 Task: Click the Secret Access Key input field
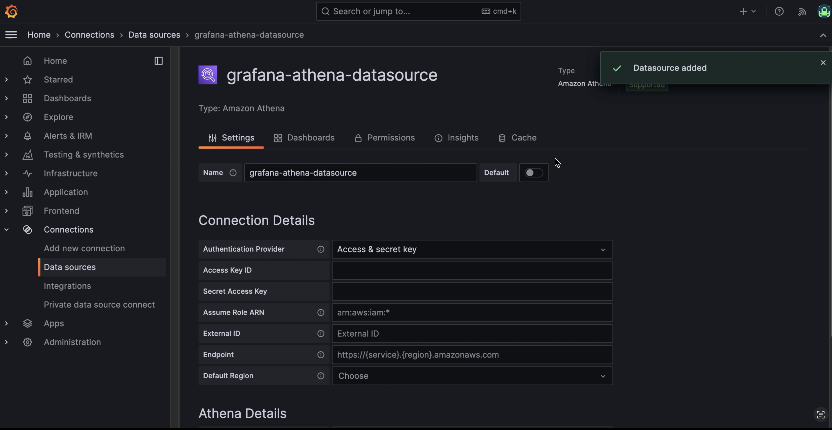coord(472,291)
